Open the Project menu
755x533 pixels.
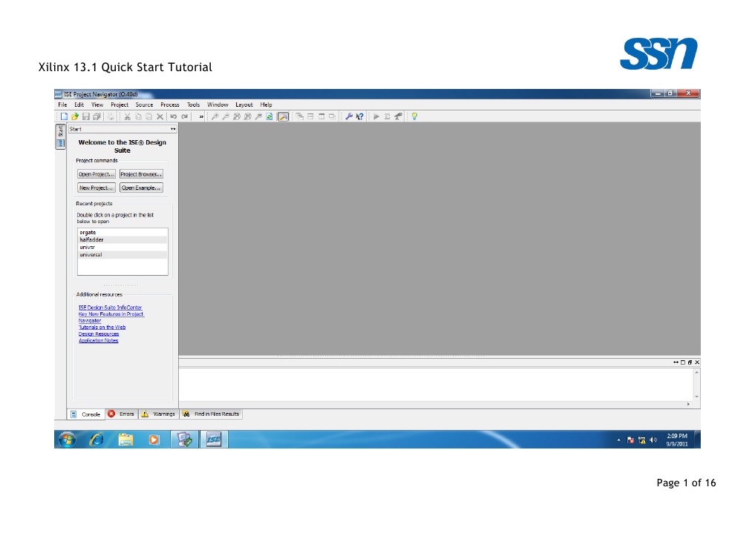point(120,105)
